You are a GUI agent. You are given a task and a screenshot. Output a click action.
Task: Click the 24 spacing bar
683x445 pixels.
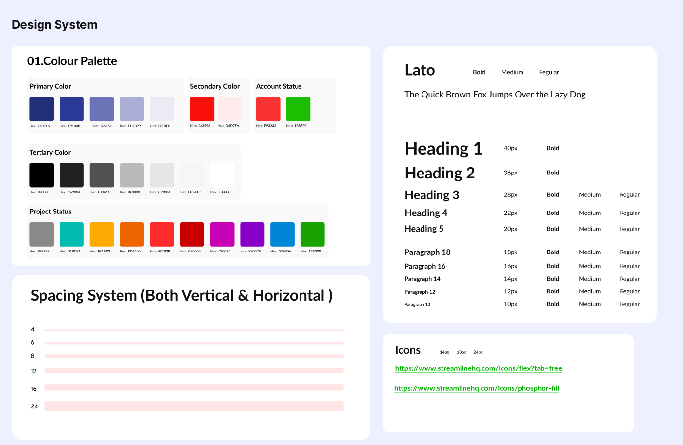(x=194, y=406)
